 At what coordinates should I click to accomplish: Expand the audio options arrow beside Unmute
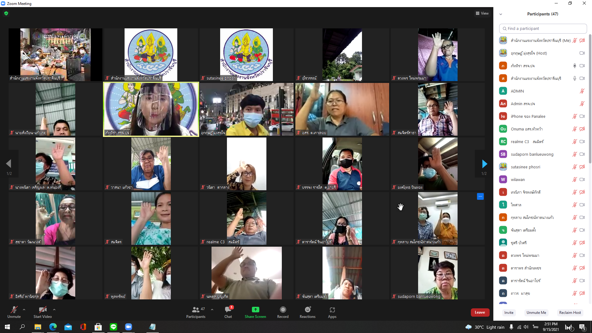[24, 310]
